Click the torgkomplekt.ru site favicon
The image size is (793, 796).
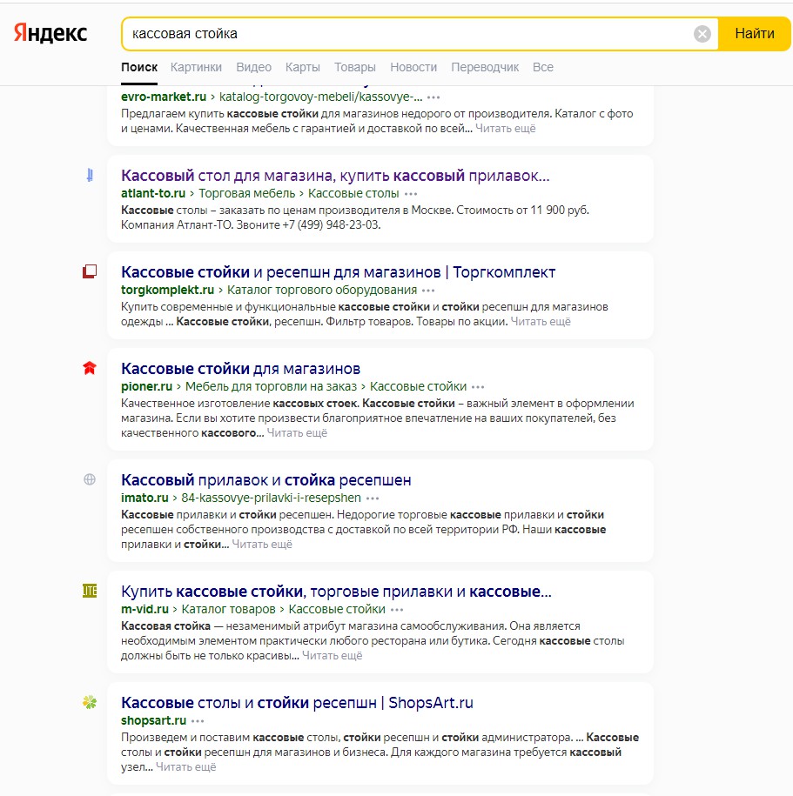point(90,271)
